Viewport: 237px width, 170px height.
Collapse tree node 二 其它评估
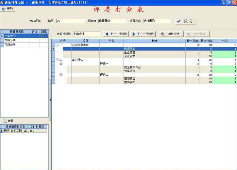[x=57, y=60]
